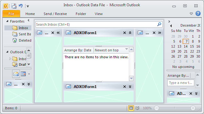Click Send/Receive All Folders quick access icon
The image size is (204, 114).
pyautogui.click(x=14, y=6)
